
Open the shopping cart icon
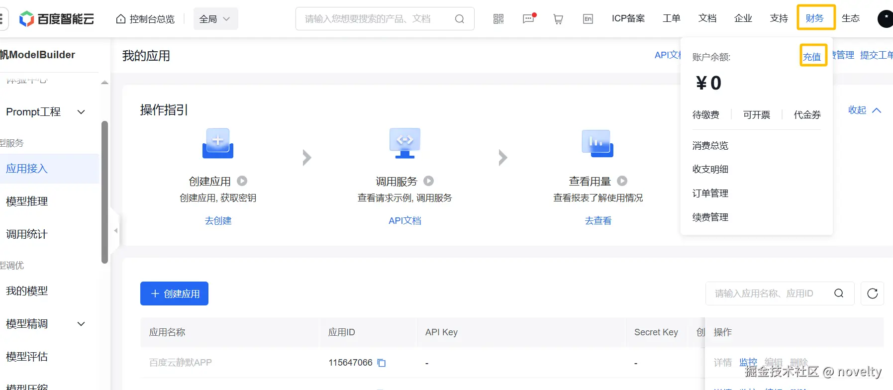pos(558,19)
